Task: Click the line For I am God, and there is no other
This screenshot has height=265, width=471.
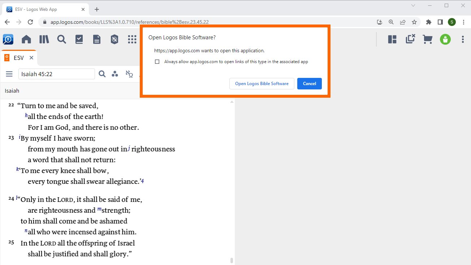Action: pyautogui.click(x=83, y=127)
